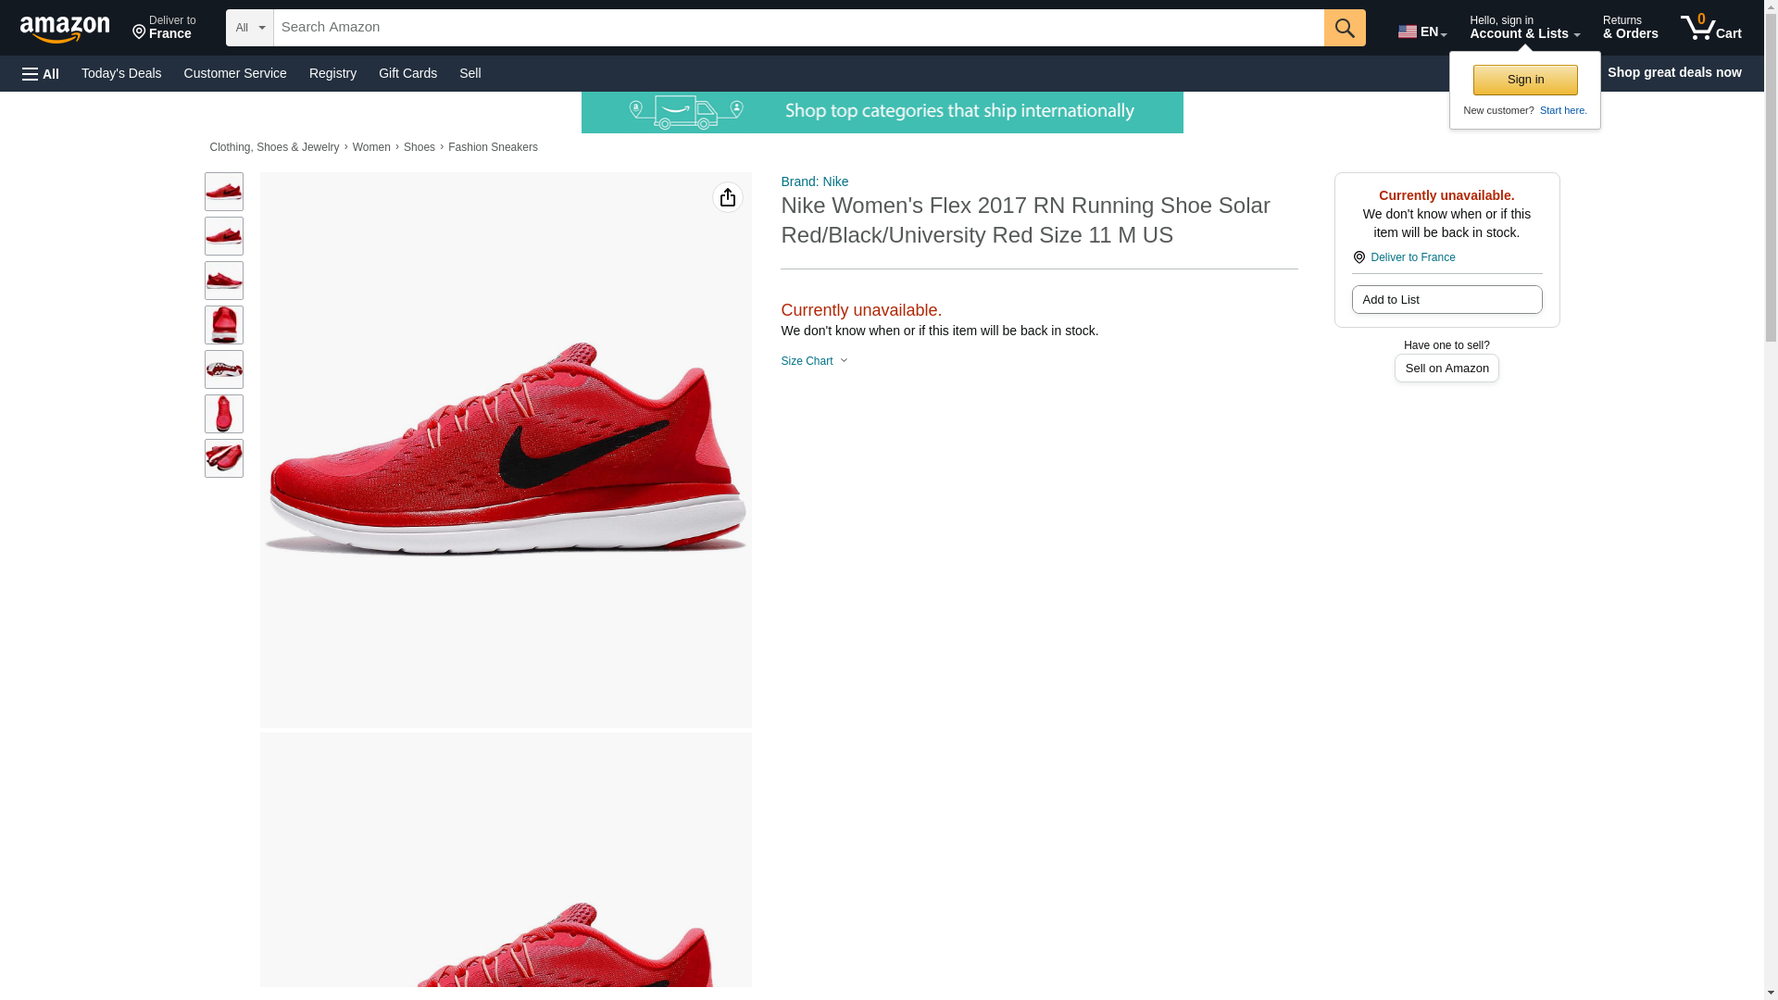Follow the Brand: Nike link
This screenshot has height=1000, width=1778.
[814, 181]
